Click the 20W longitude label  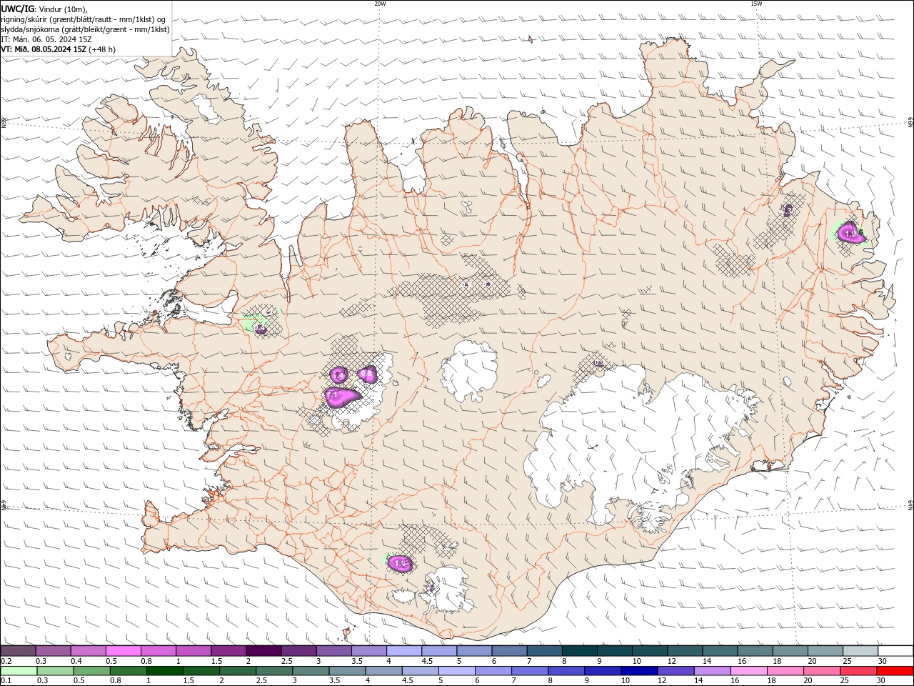tap(380, 4)
